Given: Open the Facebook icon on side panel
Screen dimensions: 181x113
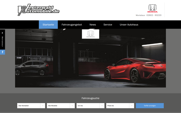Looking at the screenshot, I should pos(2,52).
